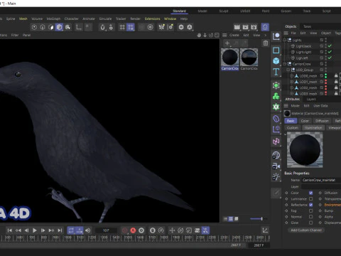Toggle the Axis mode L-shaped icon

click(79, 27)
